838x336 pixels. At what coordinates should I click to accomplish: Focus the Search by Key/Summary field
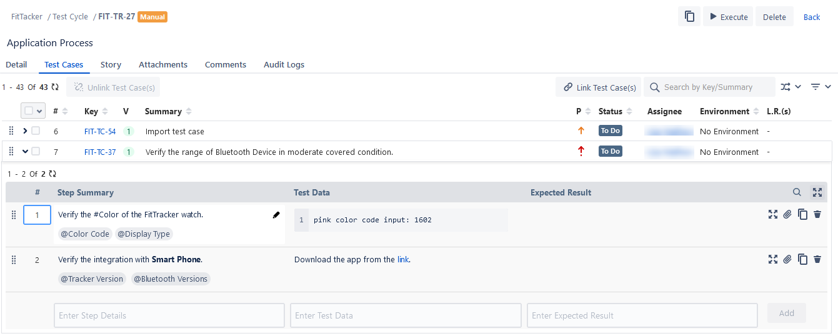point(709,87)
